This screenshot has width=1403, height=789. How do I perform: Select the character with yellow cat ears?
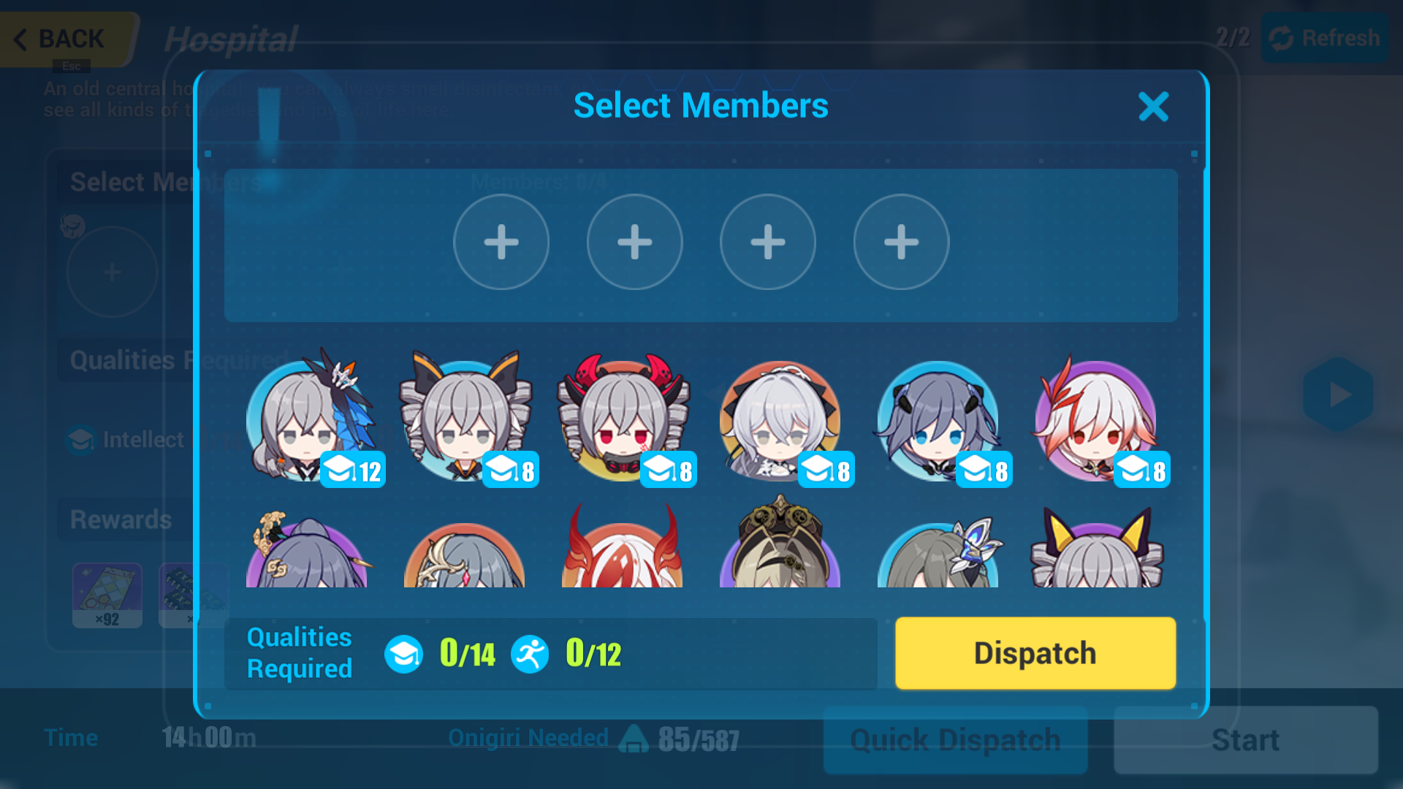click(1096, 548)
